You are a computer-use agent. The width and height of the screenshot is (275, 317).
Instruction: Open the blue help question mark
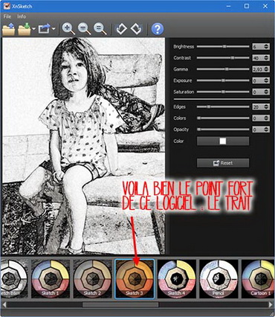[x=158, y=29]
